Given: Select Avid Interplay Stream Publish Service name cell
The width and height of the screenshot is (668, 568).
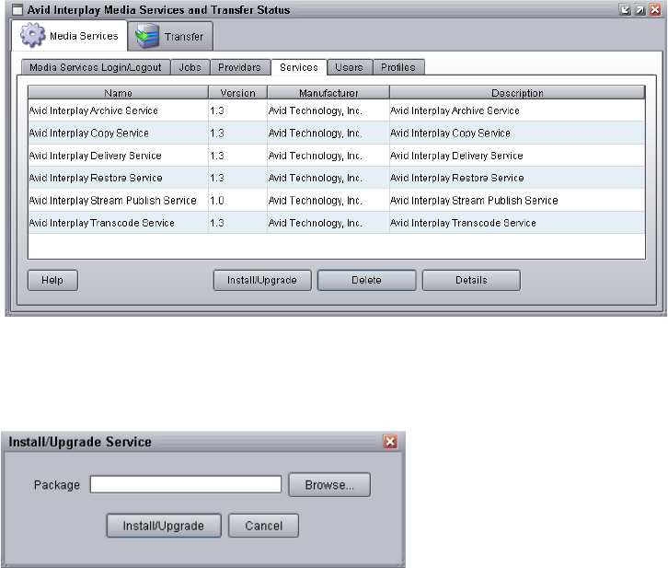Looking at the screenshot, I should tap(118, 201).
